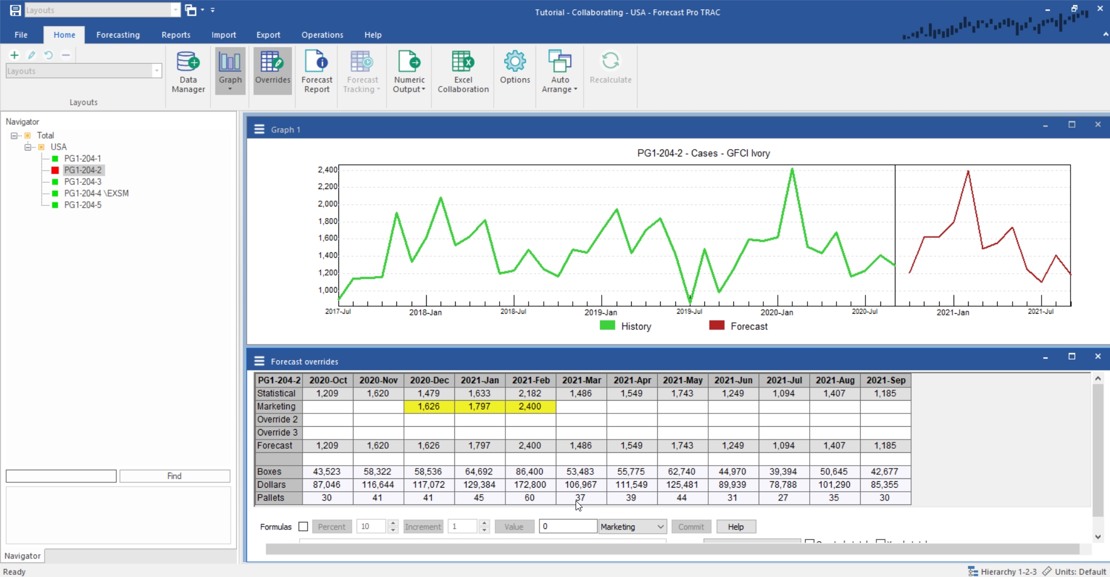This screenshot has width=1110, height=577.
Task: Click the add layout plus icon
Action: 14,55
